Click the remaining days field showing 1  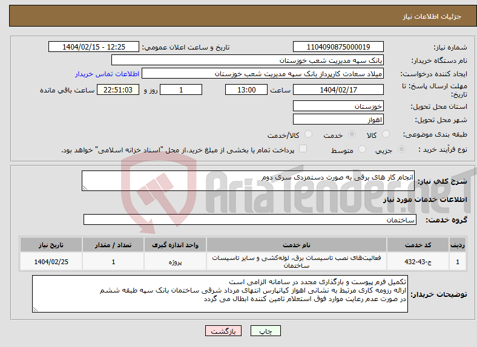point(181,89)
